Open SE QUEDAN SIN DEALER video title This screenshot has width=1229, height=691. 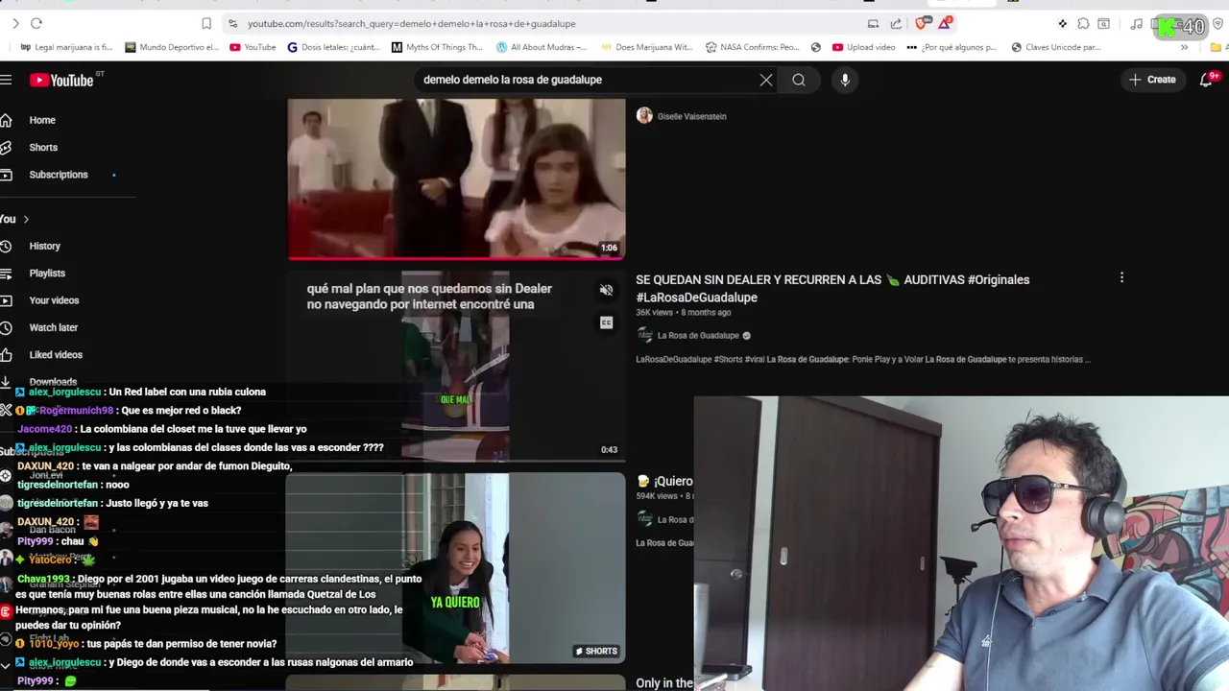pos(832,288)
